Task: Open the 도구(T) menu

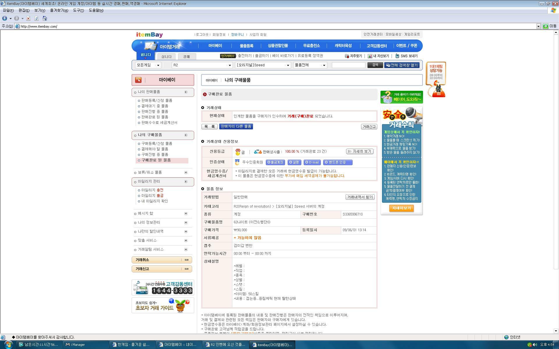Action: point(79,10)
